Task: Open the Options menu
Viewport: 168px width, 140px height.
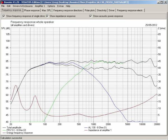Action: point(51,6)
